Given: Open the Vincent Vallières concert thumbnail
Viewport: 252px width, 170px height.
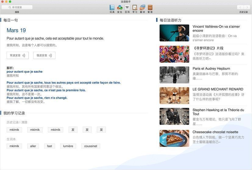Looking at the screenshot, I should (x=174, y=33).
